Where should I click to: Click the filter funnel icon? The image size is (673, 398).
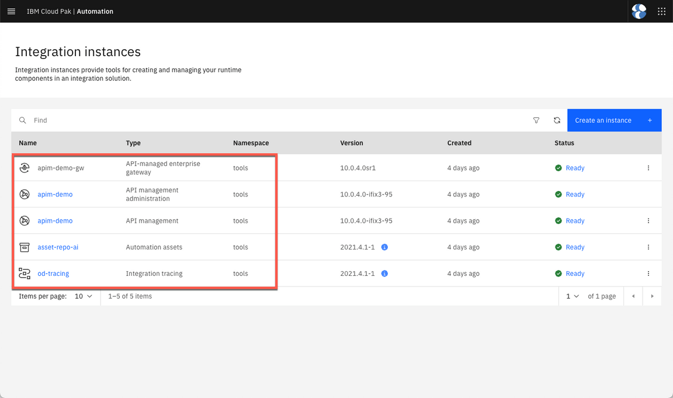536,120
